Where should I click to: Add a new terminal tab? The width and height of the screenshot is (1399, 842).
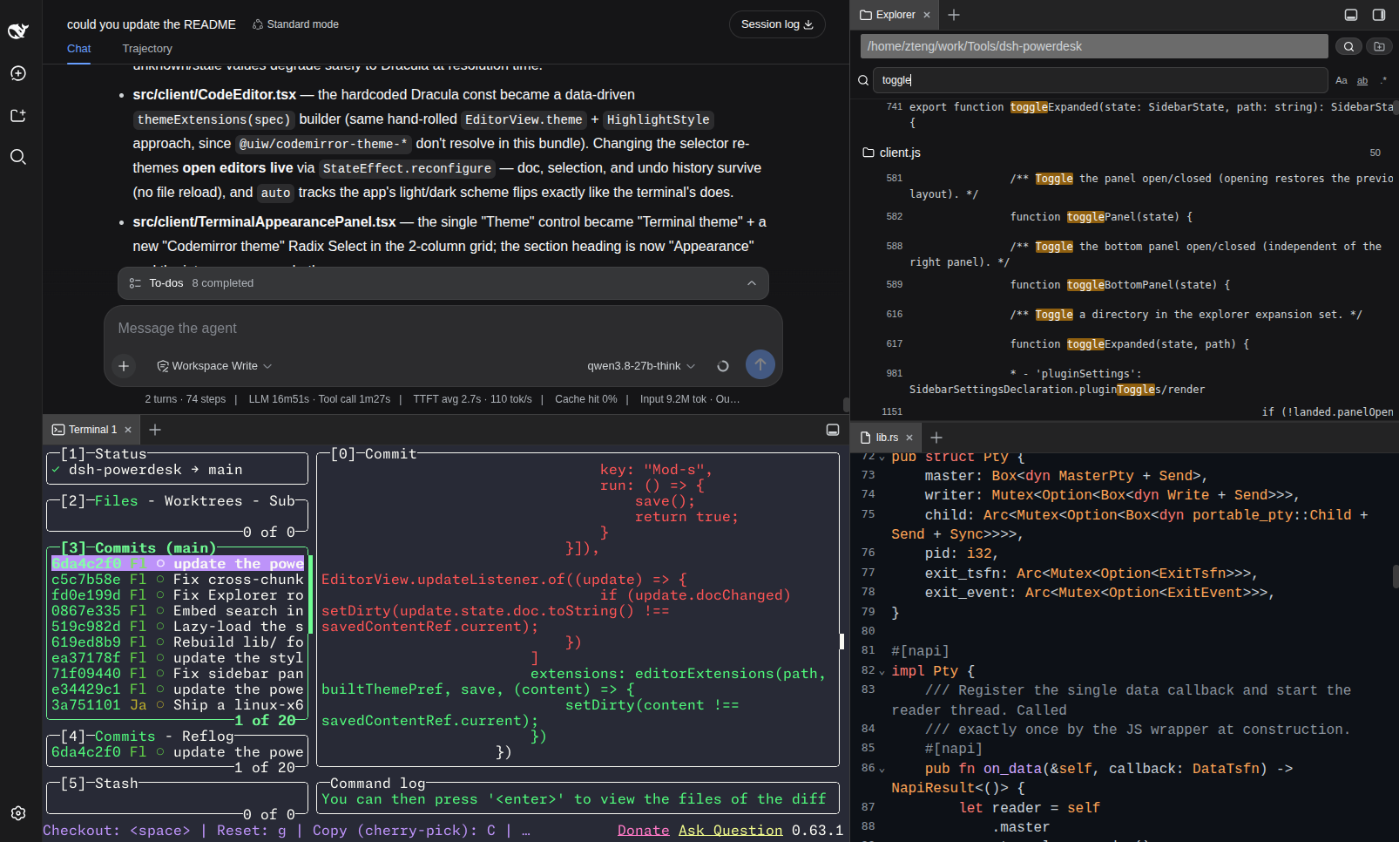(x=155, y=430)
